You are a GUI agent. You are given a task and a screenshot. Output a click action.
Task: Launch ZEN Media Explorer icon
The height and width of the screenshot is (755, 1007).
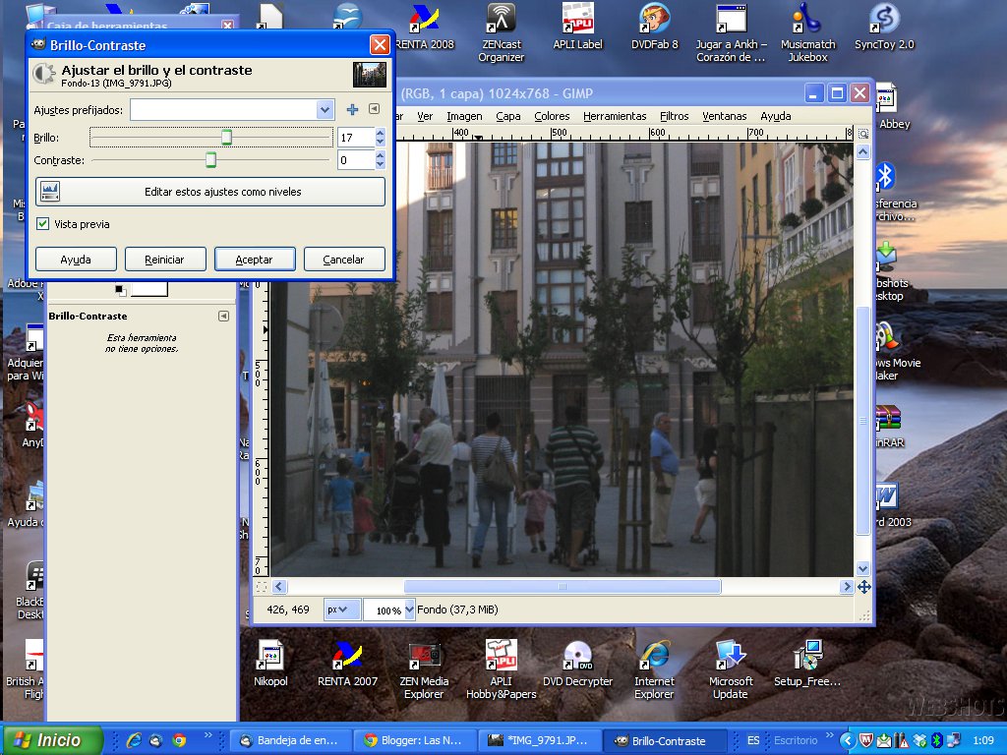424,670
